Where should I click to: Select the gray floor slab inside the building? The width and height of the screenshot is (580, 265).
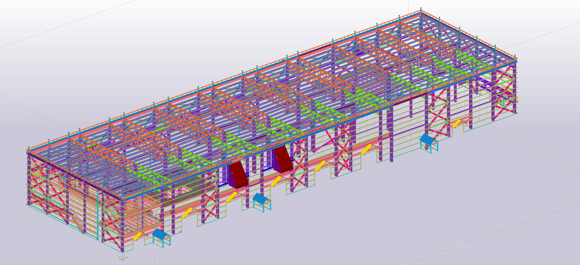179,187
